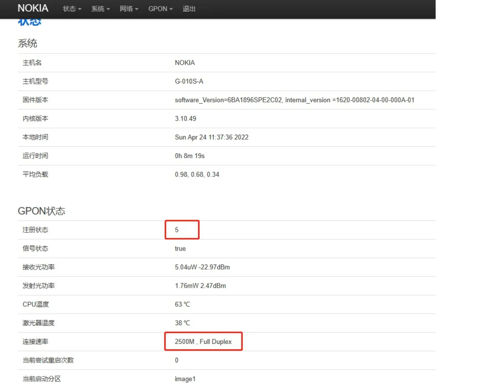Click the 发射光功率 row label
The height and width of the screenshot is (386, 480).
pyautogui.click(x=38, y=286)
